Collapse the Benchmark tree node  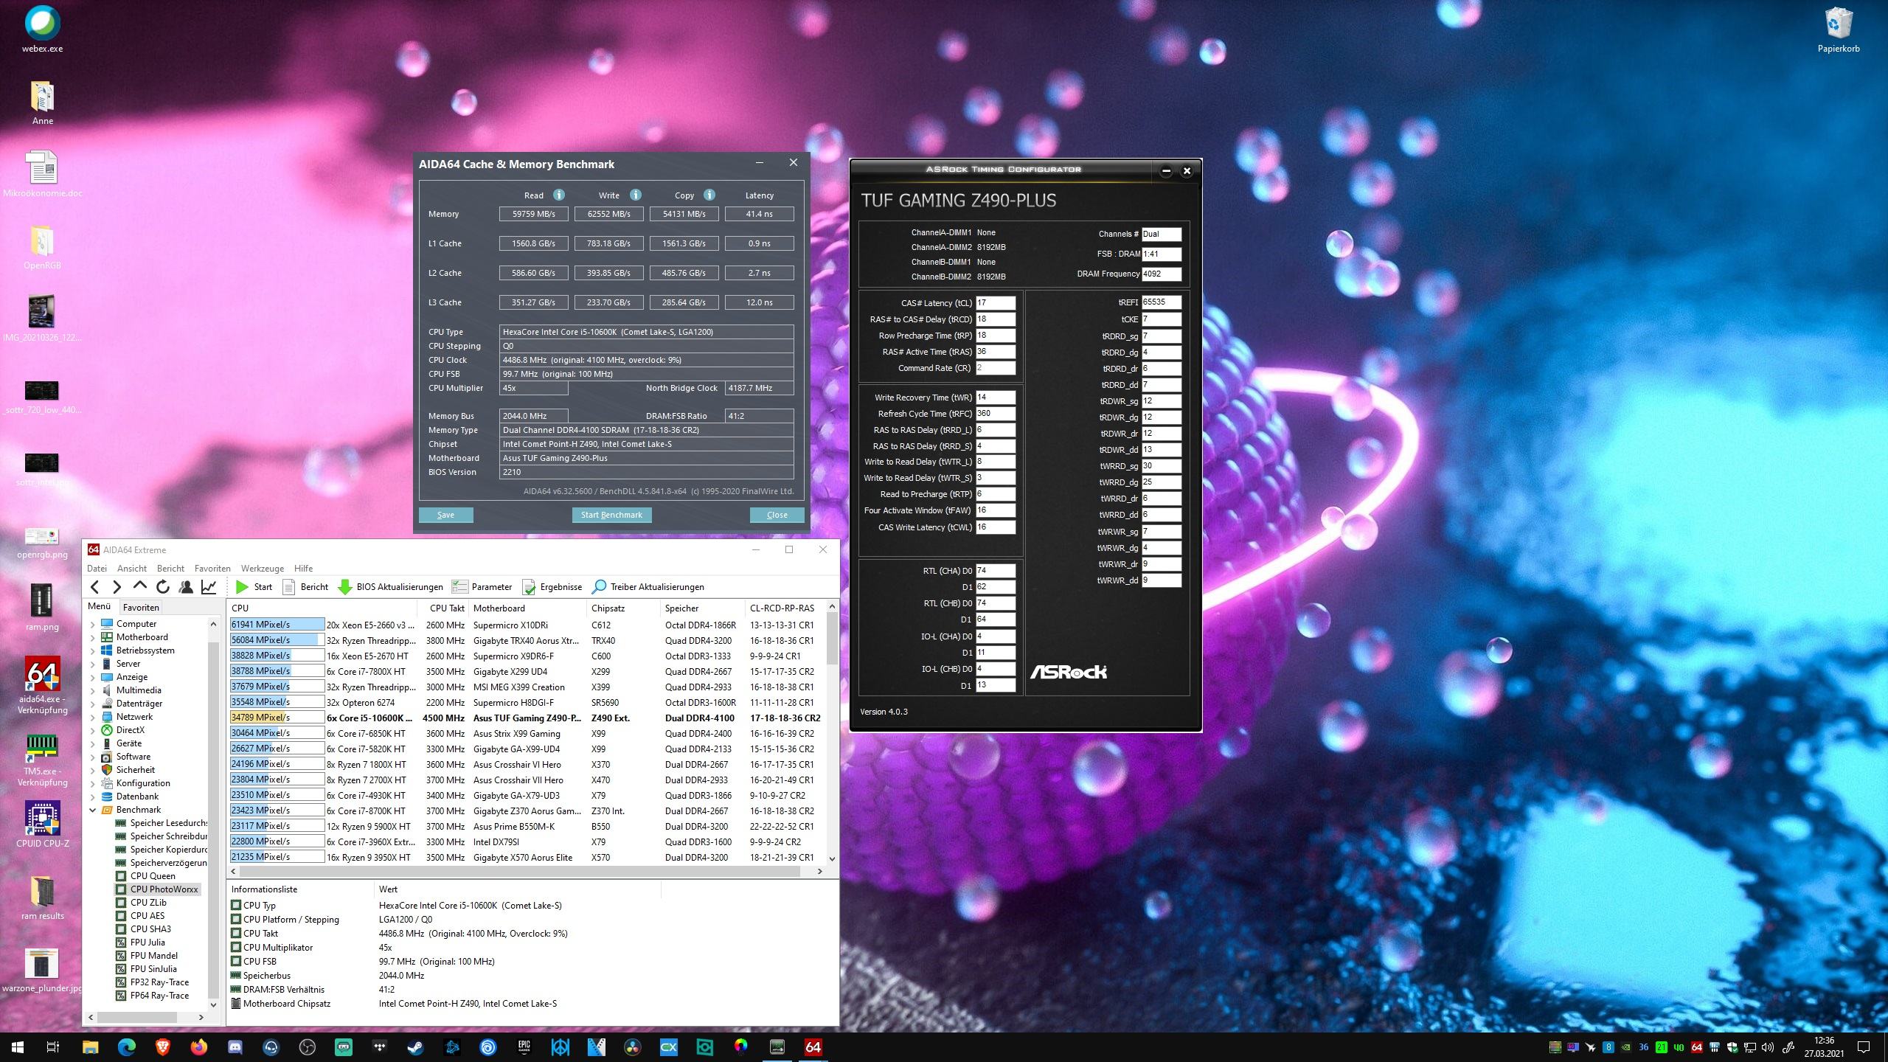(93, 810)
